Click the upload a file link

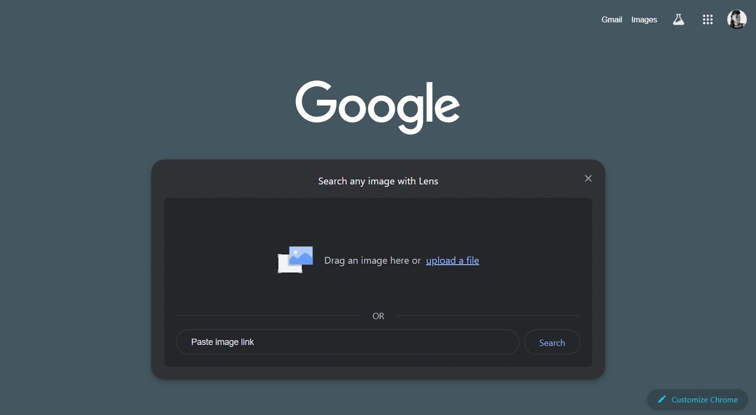click(452, 261)
